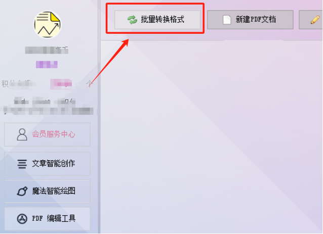323x234 pixels.
Task: Click the green batch convert arrows icon
Action: 132,20
